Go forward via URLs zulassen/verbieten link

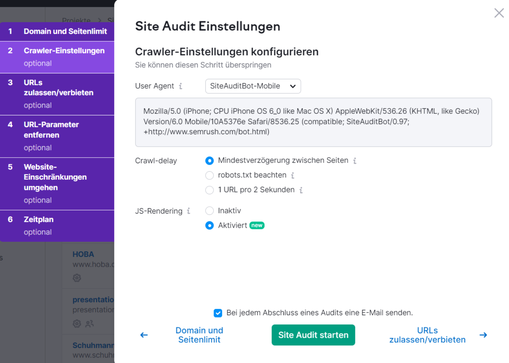[427, 335]
